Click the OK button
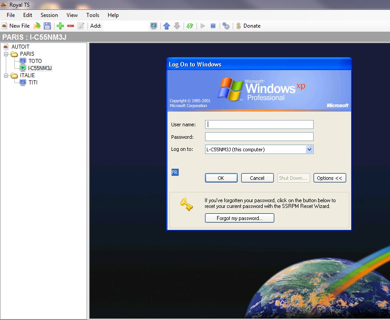The width and height of the screenshot is (390, 320). click(x=221, y=178)
